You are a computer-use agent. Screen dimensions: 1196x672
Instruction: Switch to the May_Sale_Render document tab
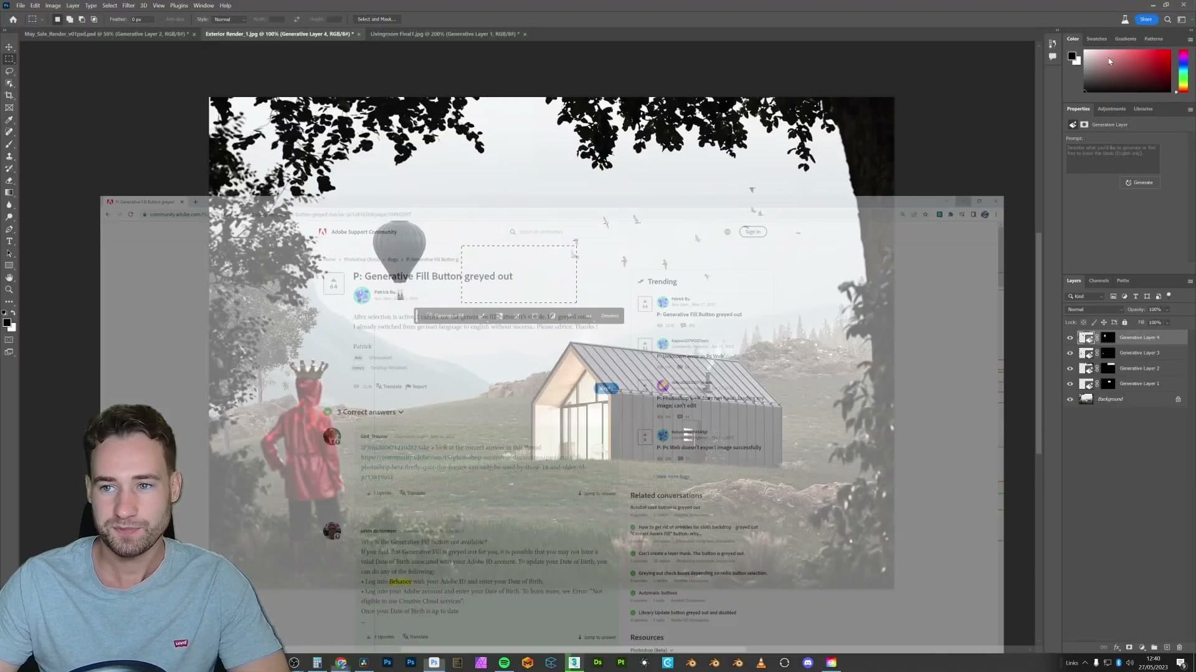[x=106, y=34]
